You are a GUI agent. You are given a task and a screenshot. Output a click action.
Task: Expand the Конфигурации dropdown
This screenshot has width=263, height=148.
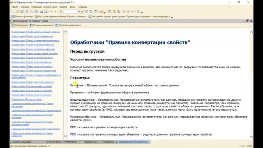pyautogui.click(x=161, y=16)
